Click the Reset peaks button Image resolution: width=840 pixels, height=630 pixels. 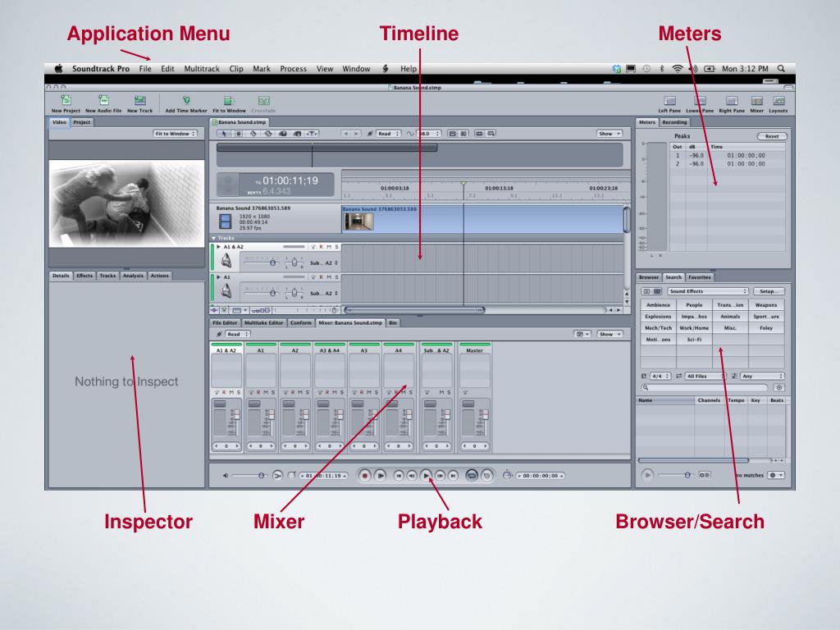772,136
